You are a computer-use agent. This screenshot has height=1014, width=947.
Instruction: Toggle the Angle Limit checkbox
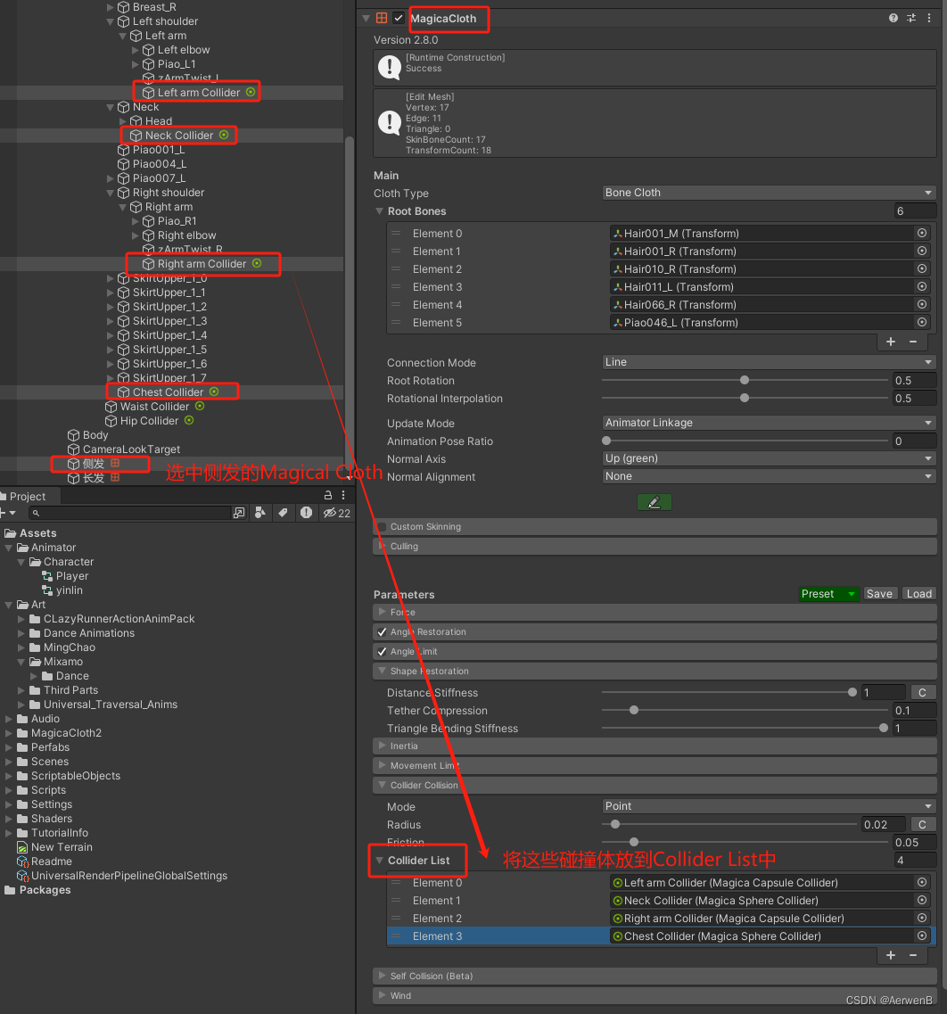(382, 651)
